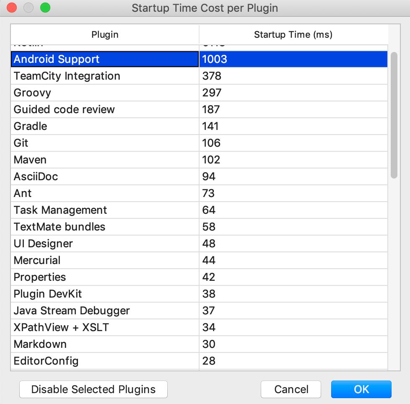Click the 297 startup time cell

[x=293, y=93]
